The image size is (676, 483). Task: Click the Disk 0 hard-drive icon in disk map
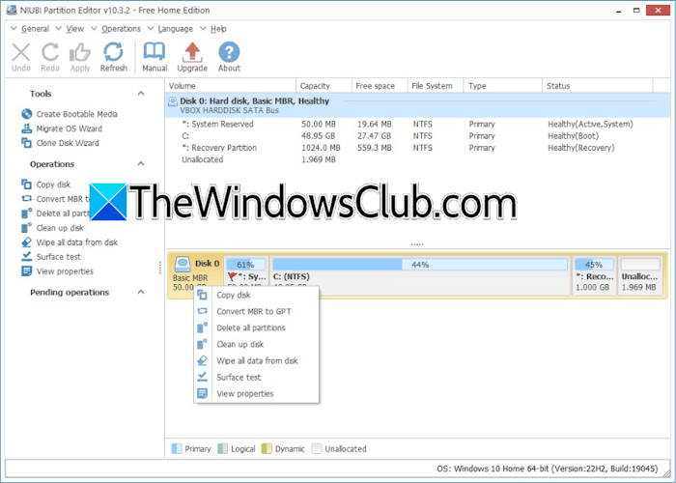point(183,264)
